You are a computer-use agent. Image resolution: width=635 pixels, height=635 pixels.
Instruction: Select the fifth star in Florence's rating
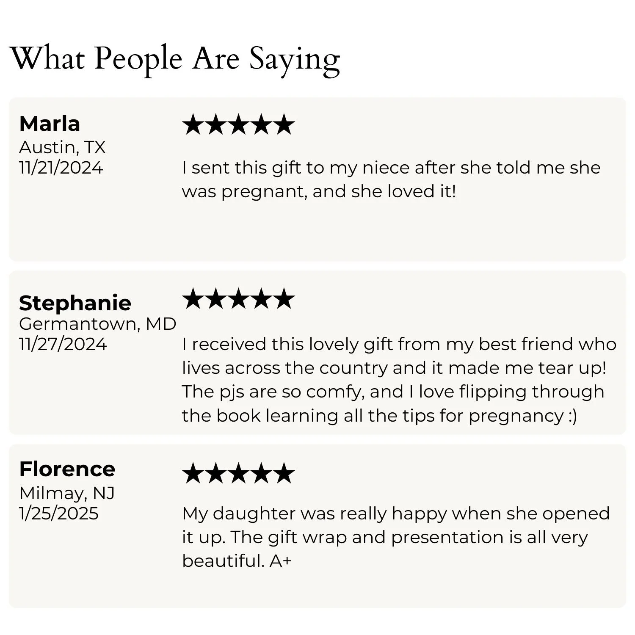point(283,473)
